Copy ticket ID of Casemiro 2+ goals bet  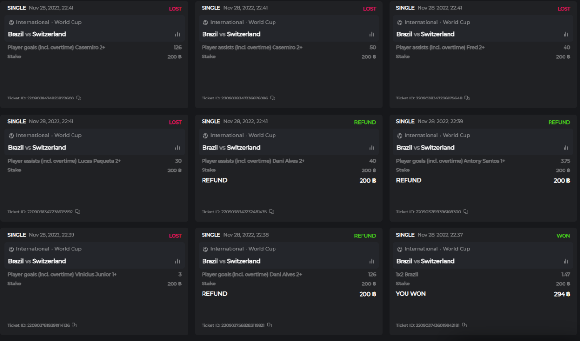[x=79, y=98]
